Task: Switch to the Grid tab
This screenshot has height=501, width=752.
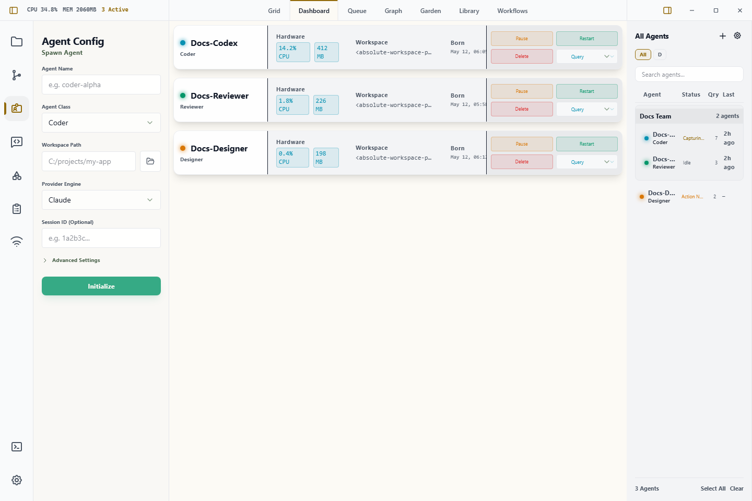Action: 274,11
